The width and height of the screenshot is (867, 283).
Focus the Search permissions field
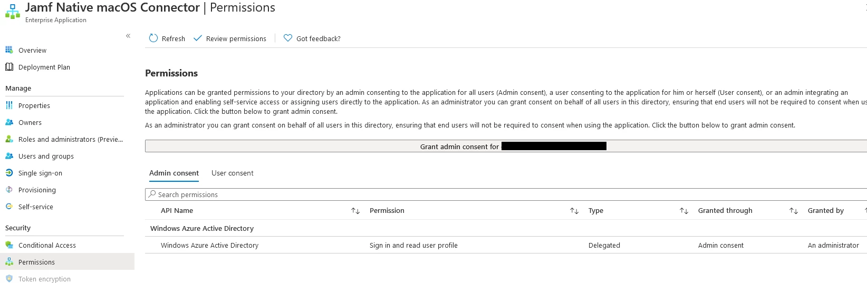(506, 194)
